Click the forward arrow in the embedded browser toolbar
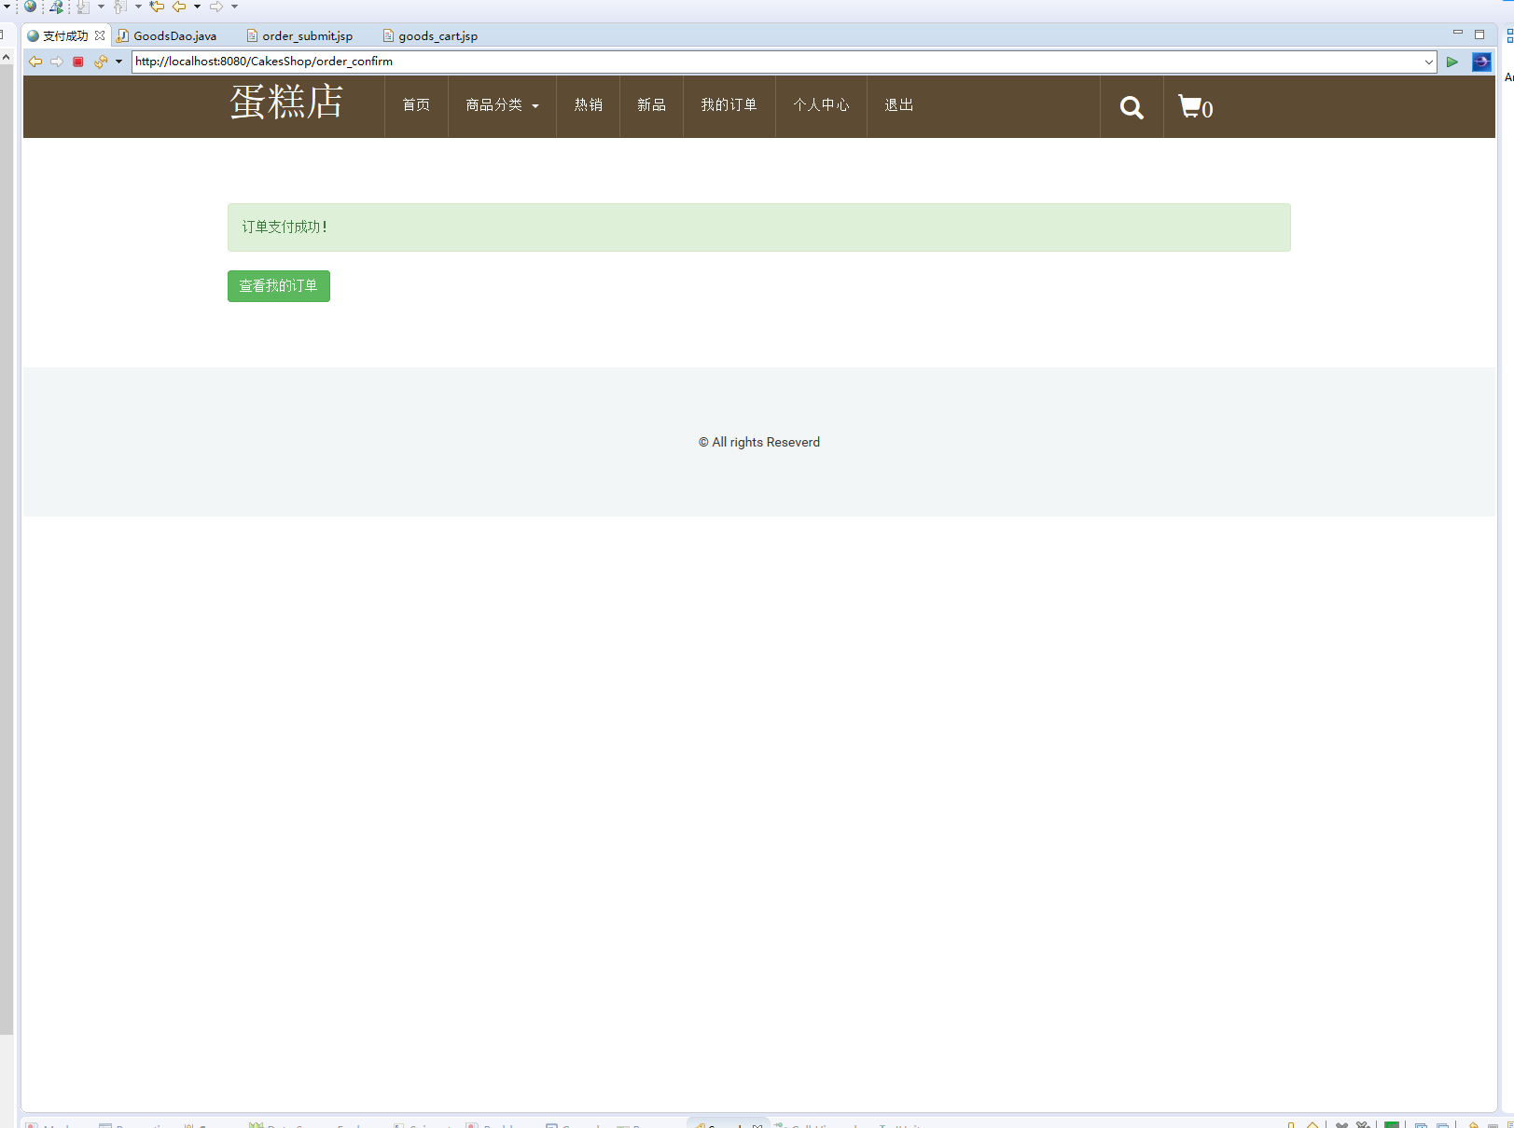The image size is (1514, 1128). click(56, 62)
